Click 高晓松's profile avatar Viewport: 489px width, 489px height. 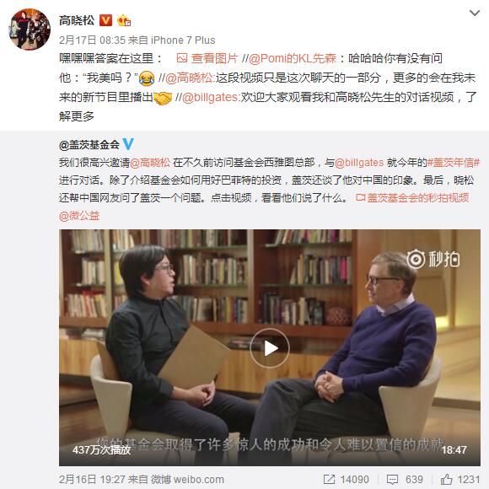[x=30, y=30]
